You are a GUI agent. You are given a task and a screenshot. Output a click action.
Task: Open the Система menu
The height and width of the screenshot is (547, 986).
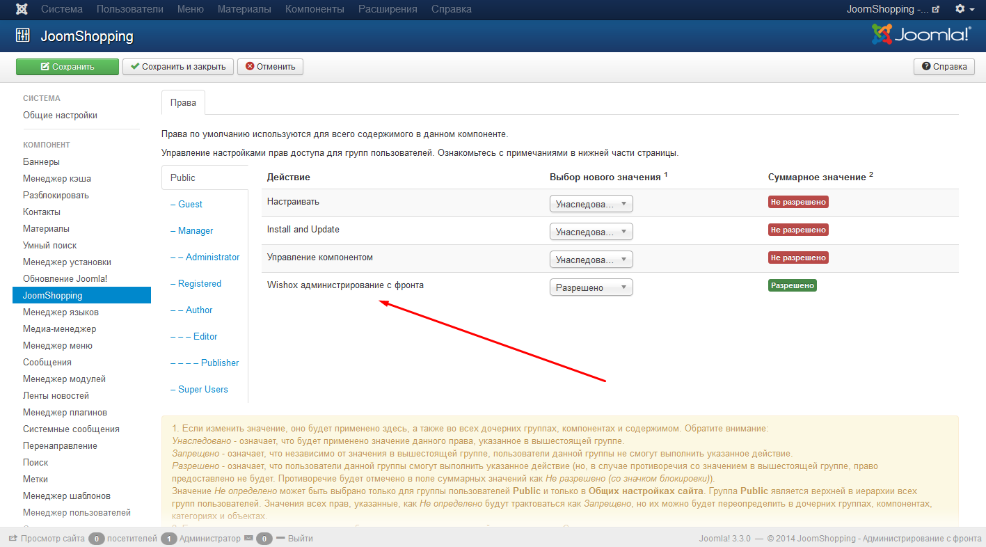pos(62,10)
